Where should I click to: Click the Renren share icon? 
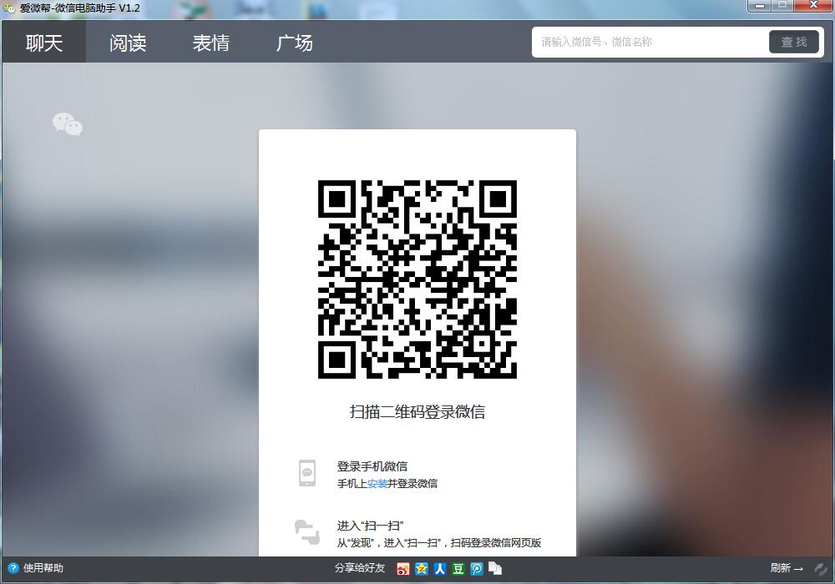(440, 569)
